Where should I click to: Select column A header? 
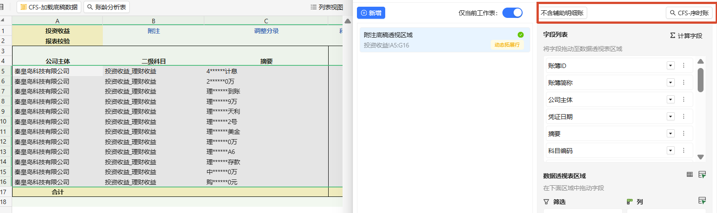pos(57,21)
